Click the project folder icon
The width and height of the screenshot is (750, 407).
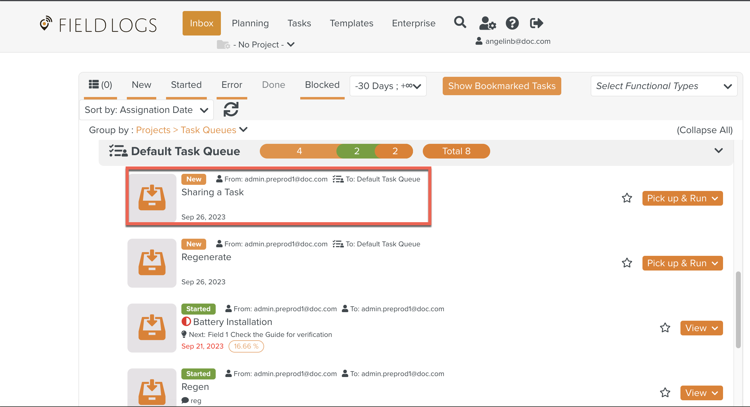pos(223,45)
